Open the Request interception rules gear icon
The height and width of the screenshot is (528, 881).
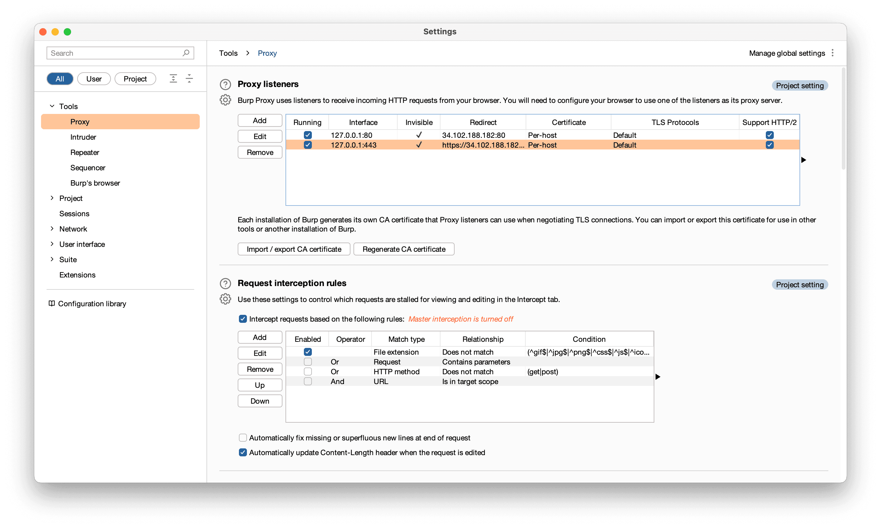click(x=225, y=299)
